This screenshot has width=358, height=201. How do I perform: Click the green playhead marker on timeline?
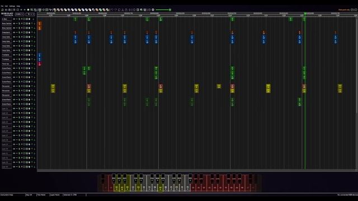click(x=305, y=13)
